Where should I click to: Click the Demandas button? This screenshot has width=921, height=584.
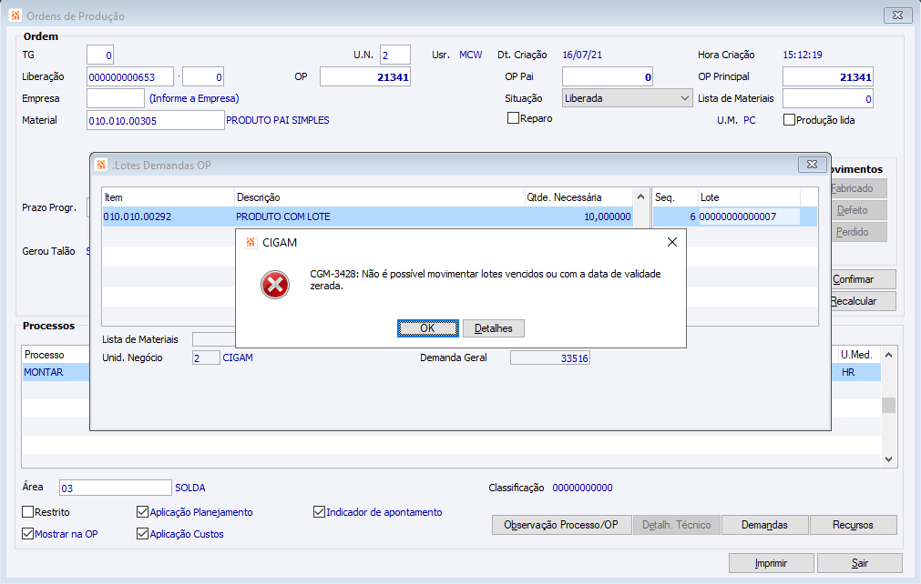pyautogui.click(x=764, y=525)
